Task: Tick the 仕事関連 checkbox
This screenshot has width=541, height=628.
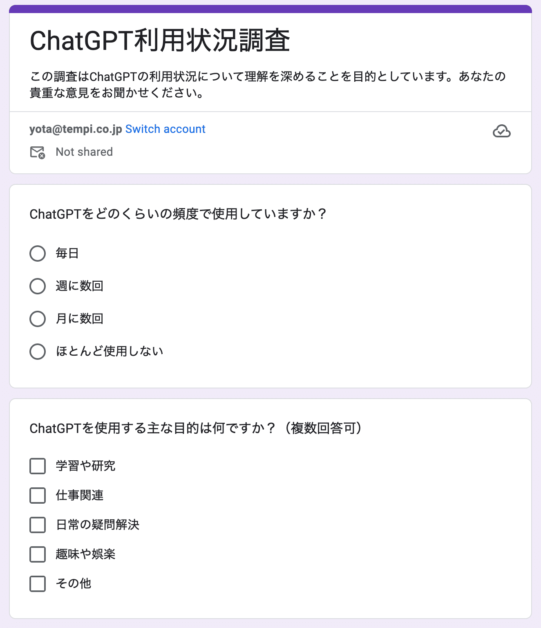Action: tap(38, 496)
